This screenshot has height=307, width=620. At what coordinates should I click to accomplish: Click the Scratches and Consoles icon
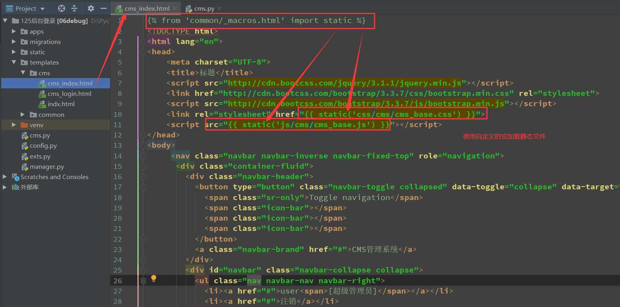point(15,177)
